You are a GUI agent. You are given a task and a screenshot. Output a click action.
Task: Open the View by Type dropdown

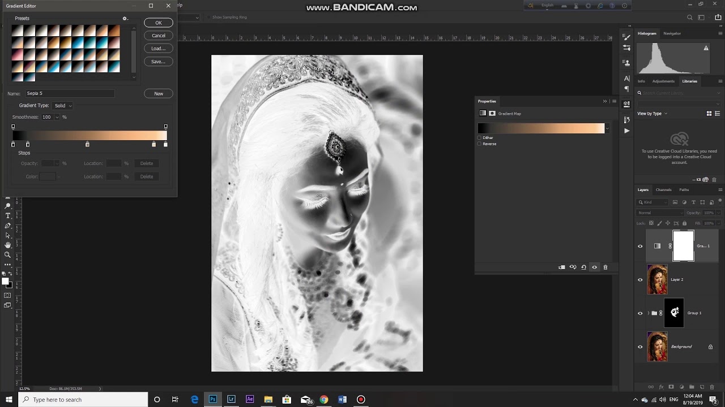point(652,114)
